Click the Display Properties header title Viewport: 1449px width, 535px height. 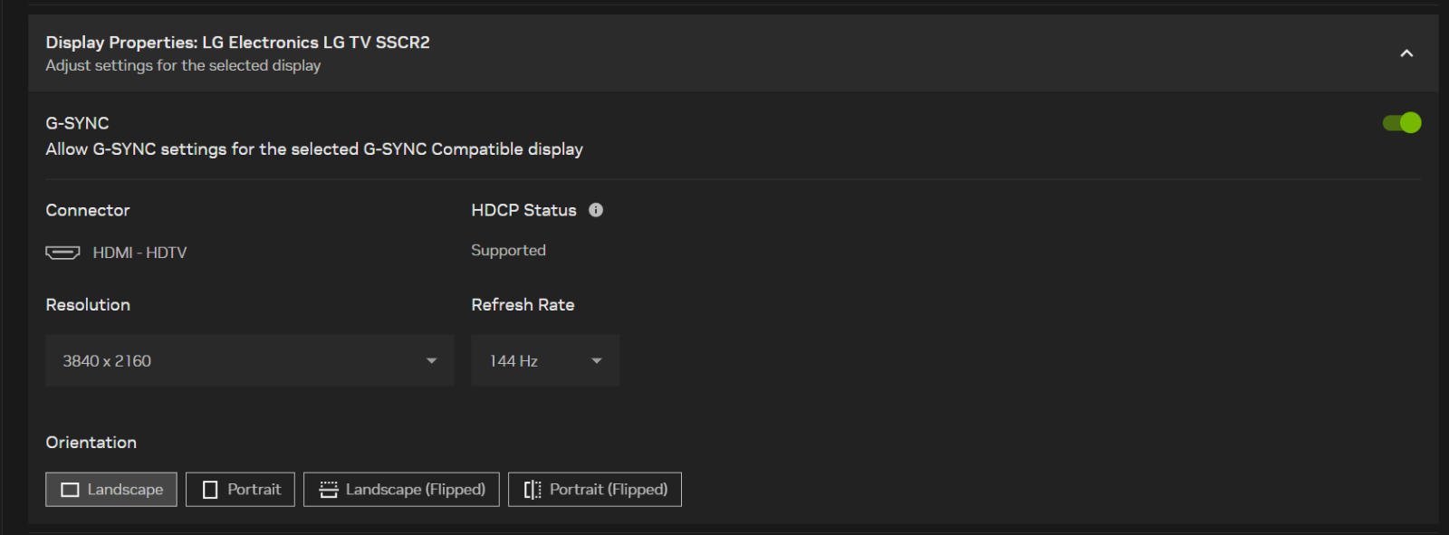click(x=237, y=43)
